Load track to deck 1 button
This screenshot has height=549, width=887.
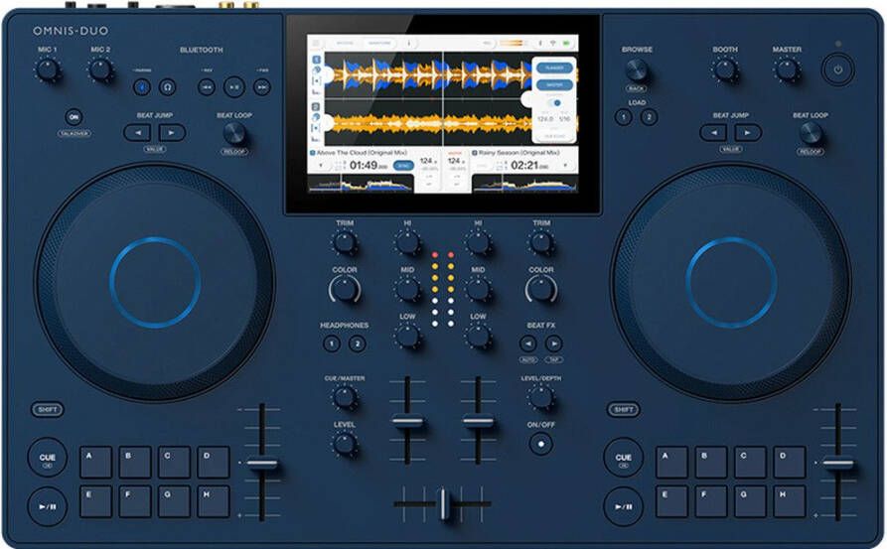pyautogui.click(x=624, y=117)
